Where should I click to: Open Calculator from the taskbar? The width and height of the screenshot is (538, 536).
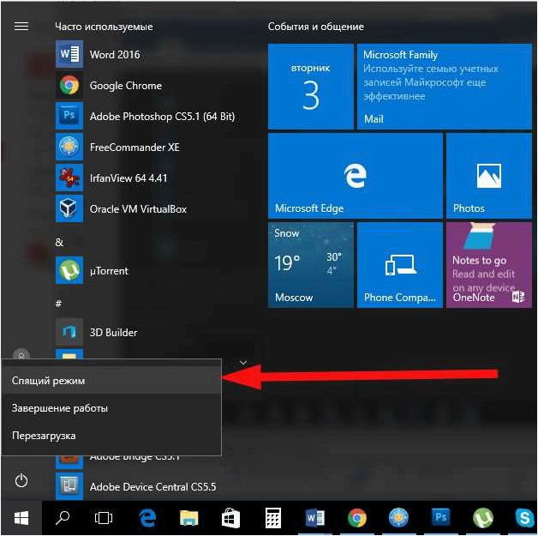pyautogui.click(x=273, y=518)
